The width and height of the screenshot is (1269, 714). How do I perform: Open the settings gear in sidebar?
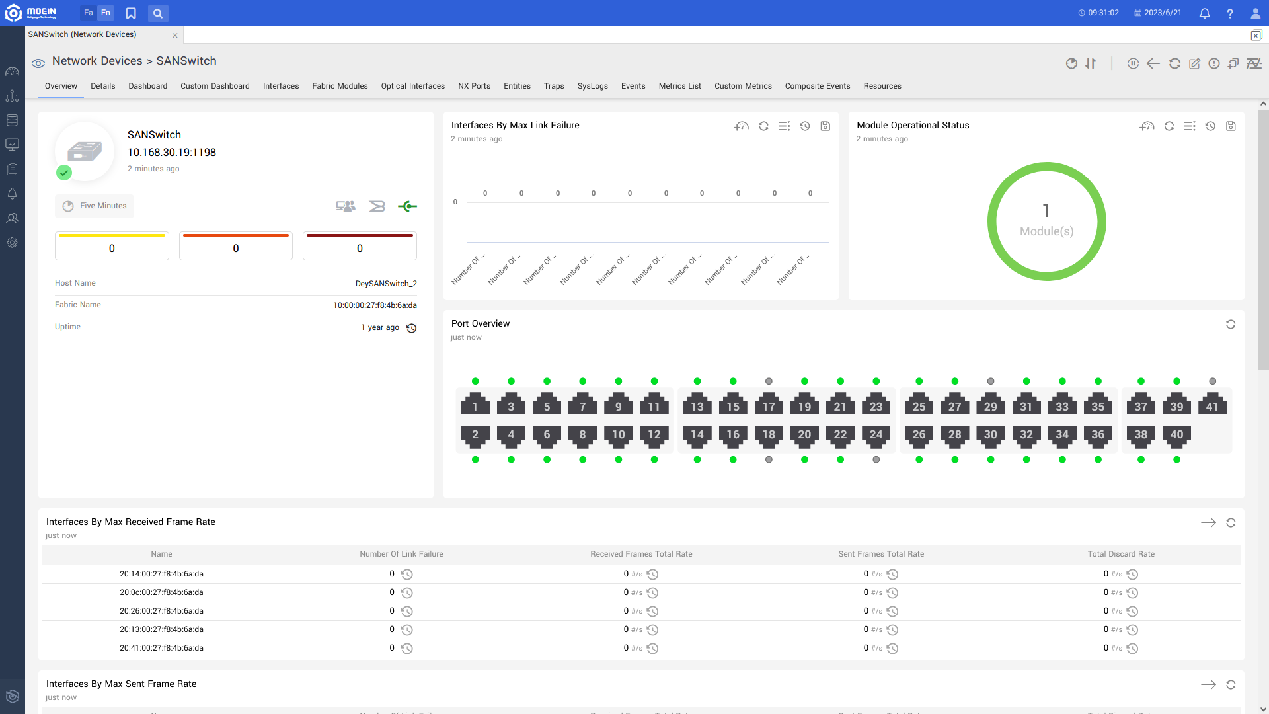coord(12,243)
